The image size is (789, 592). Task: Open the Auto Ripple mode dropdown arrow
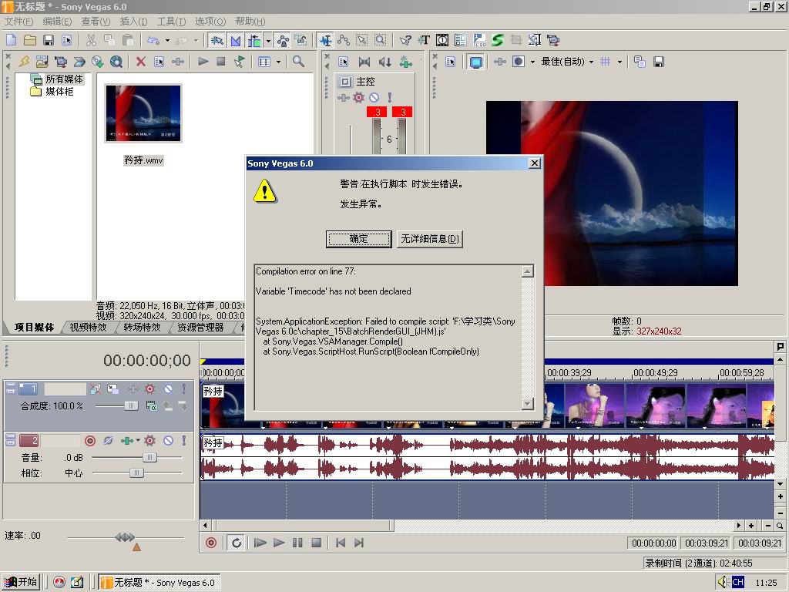coord(268,40)
